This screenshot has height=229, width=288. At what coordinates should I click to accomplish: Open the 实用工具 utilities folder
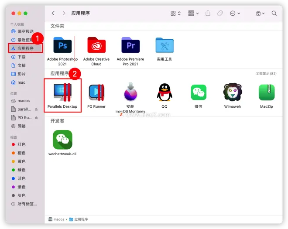[x=165, y=45]
